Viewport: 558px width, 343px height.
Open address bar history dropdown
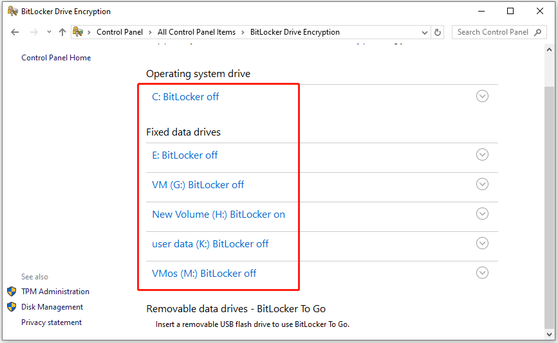(x=425, y=33)
